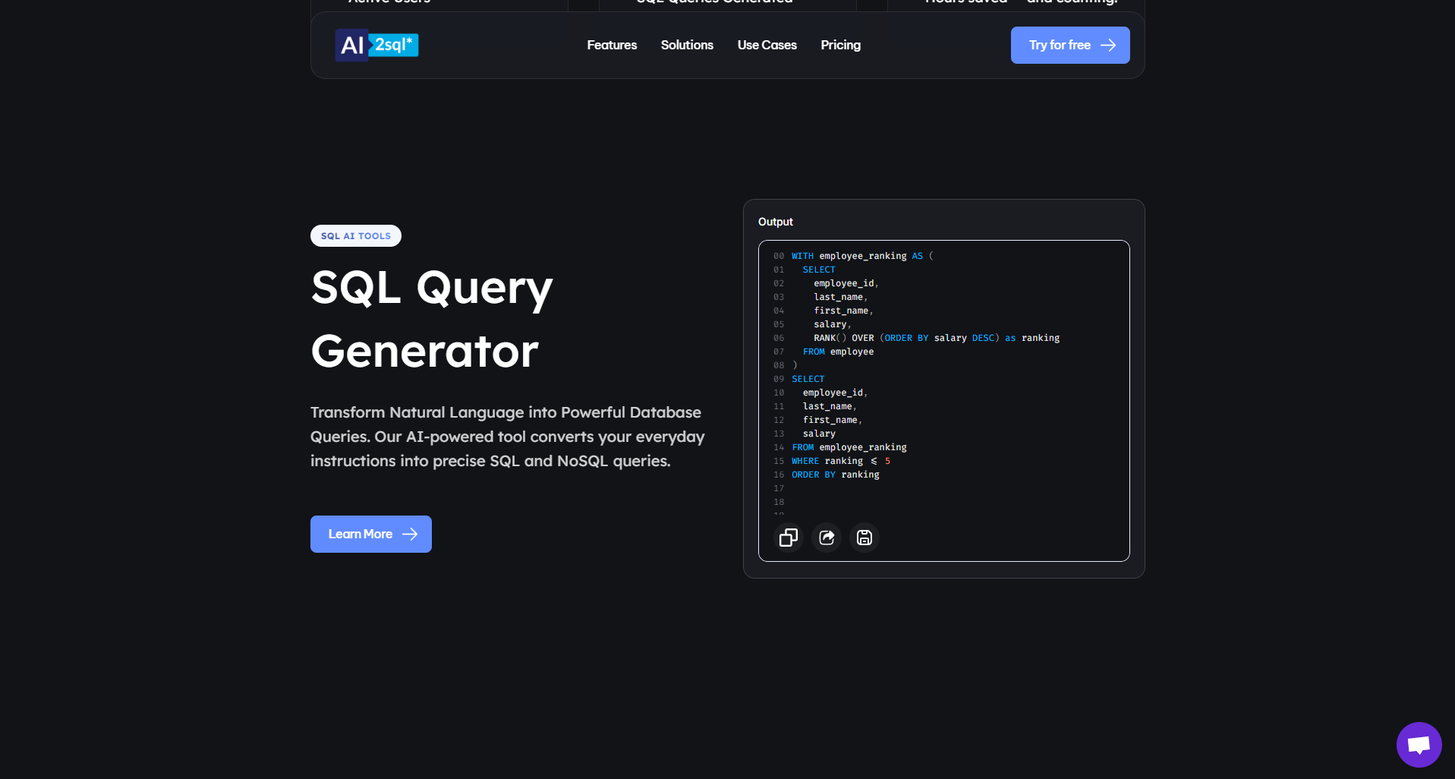Open the Use Cases menu
Viewport: 1455px width, 779px height.
pyautogui.click(x=767, y=45)
